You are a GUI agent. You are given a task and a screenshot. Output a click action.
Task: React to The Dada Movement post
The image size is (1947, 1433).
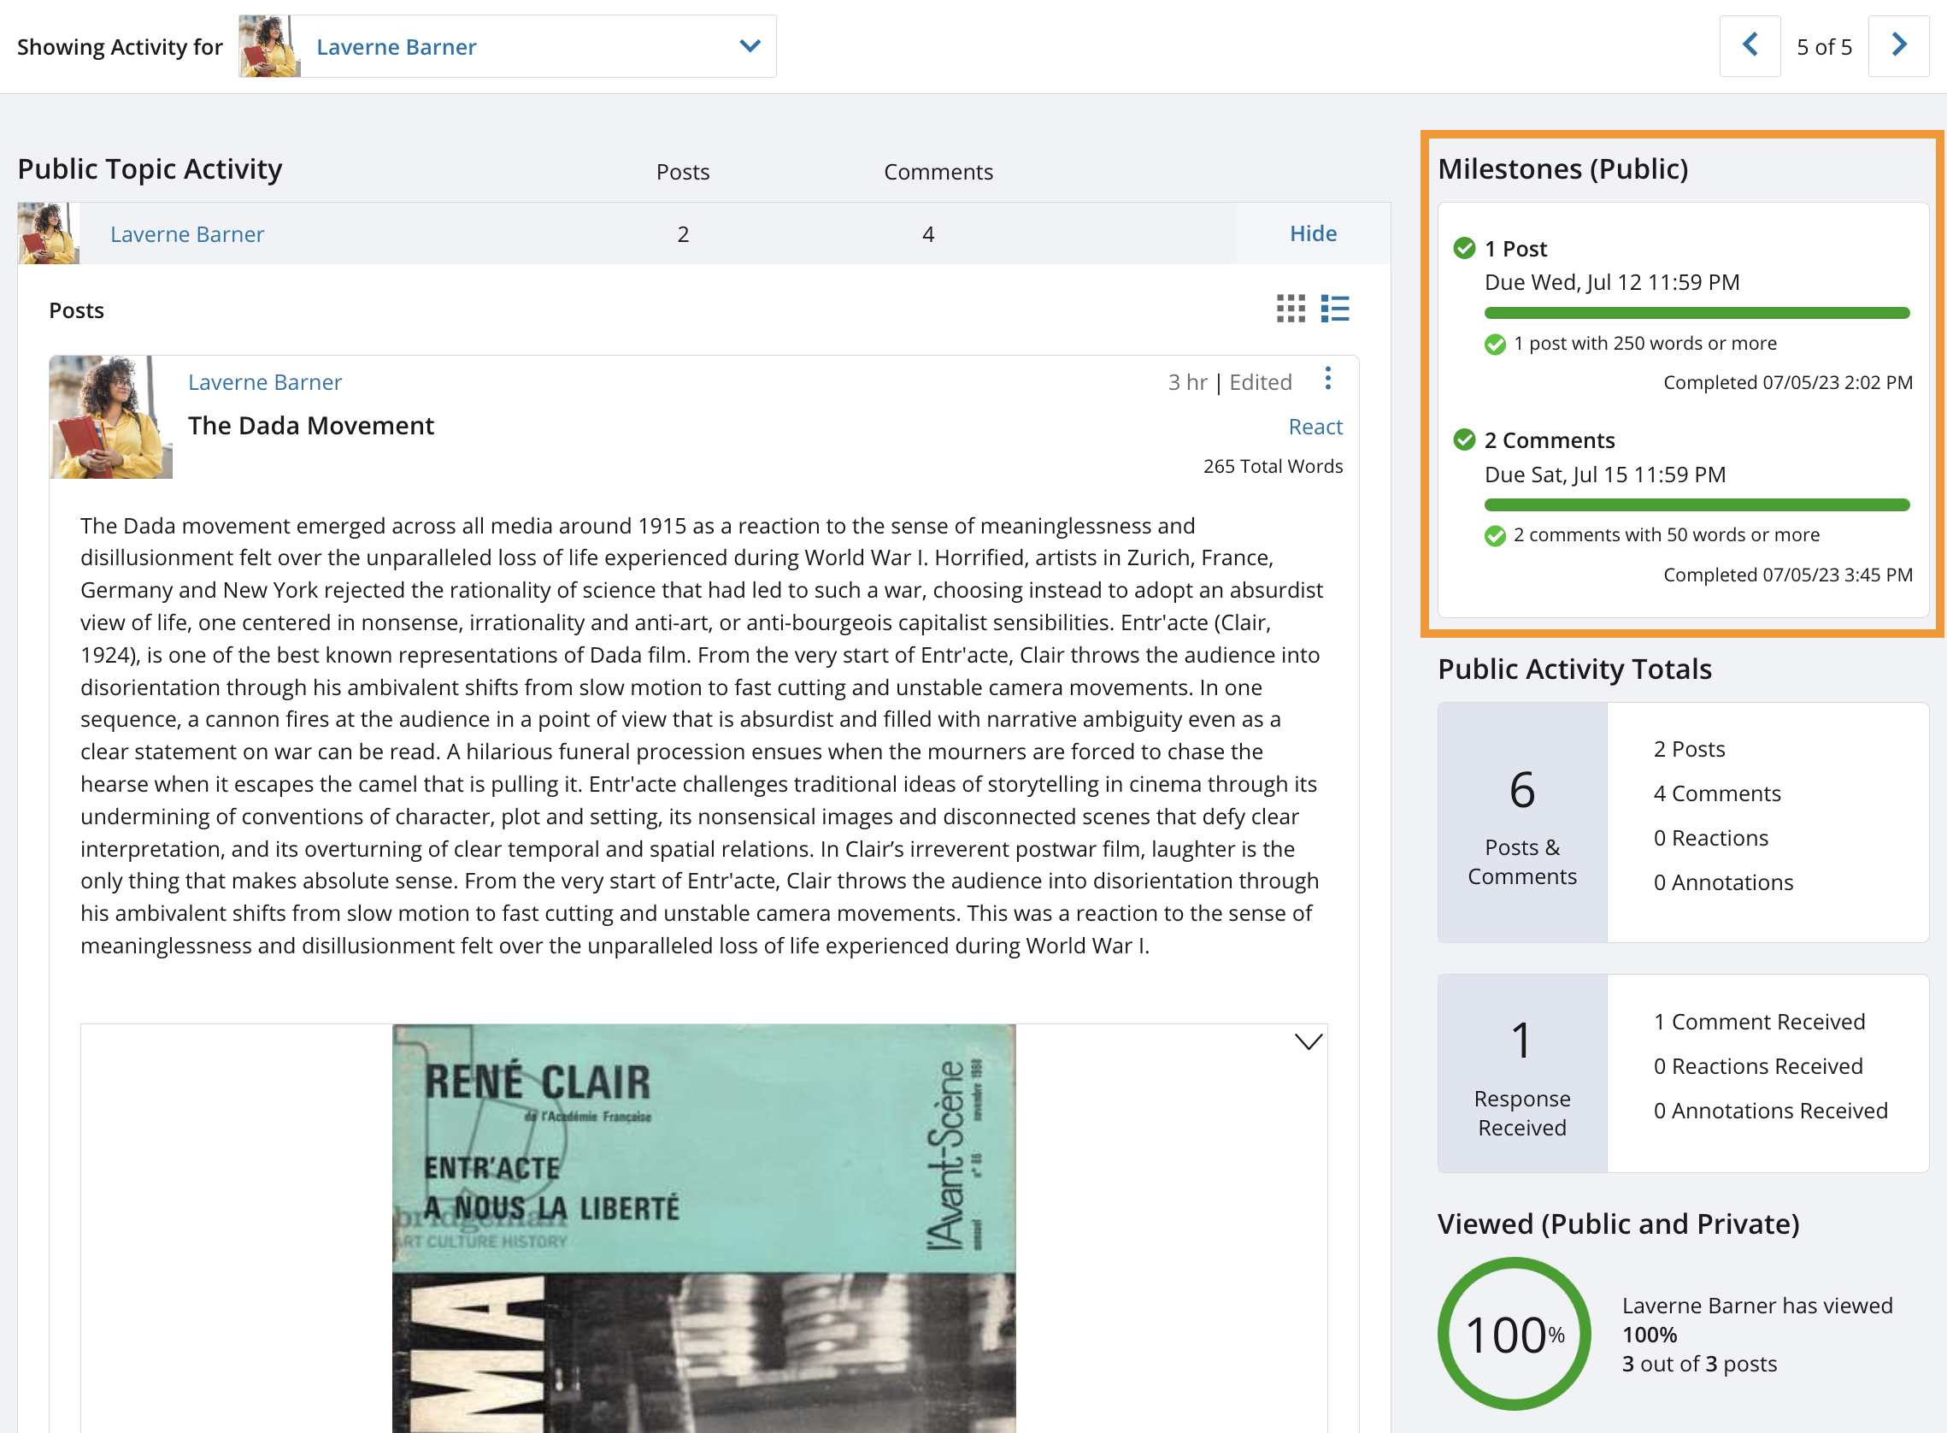[1315, 426]
